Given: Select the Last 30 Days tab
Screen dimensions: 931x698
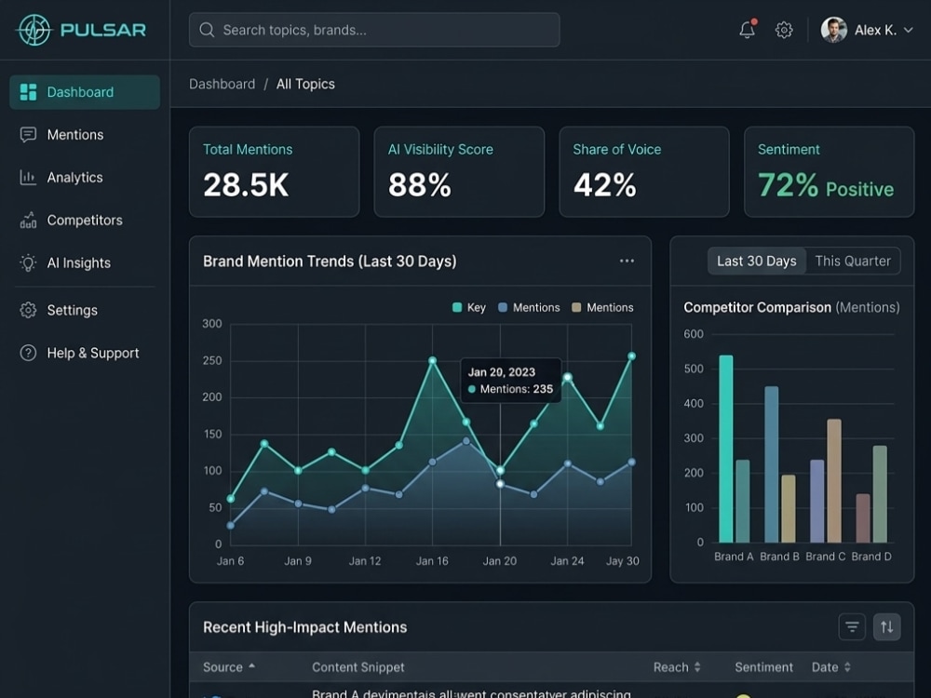Looking at the screenshot, I should point(756,262).
